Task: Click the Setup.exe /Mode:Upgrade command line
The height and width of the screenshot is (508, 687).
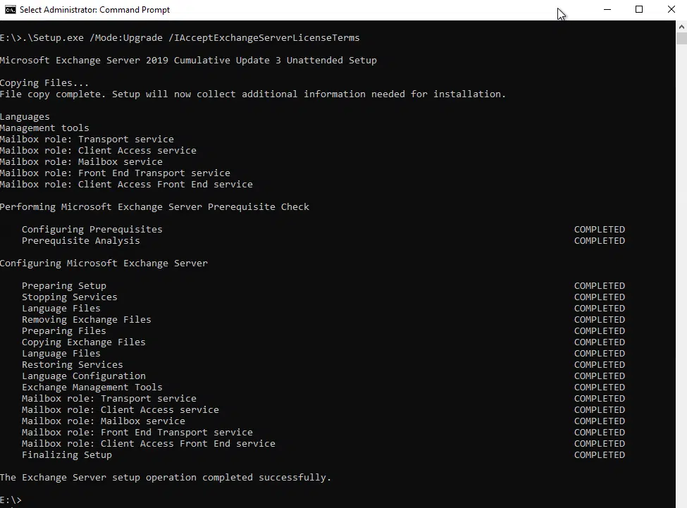Action: 180,37
